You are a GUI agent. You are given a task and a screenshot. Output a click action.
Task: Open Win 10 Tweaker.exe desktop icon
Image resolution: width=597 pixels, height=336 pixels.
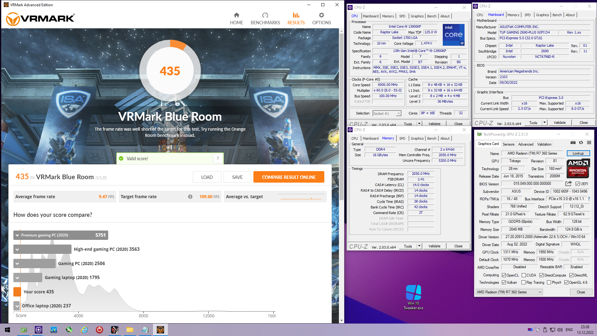click(x=413, y=297)
